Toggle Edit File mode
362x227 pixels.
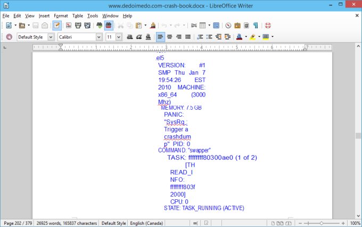pos(57,26)
